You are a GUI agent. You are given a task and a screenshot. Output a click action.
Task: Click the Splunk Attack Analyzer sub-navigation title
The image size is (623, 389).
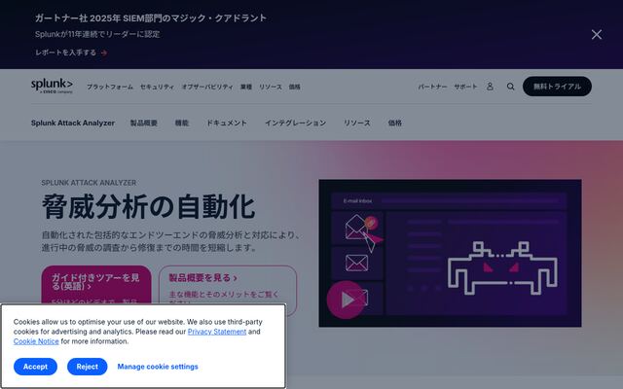pyautogui.click(x=73, y=124)
